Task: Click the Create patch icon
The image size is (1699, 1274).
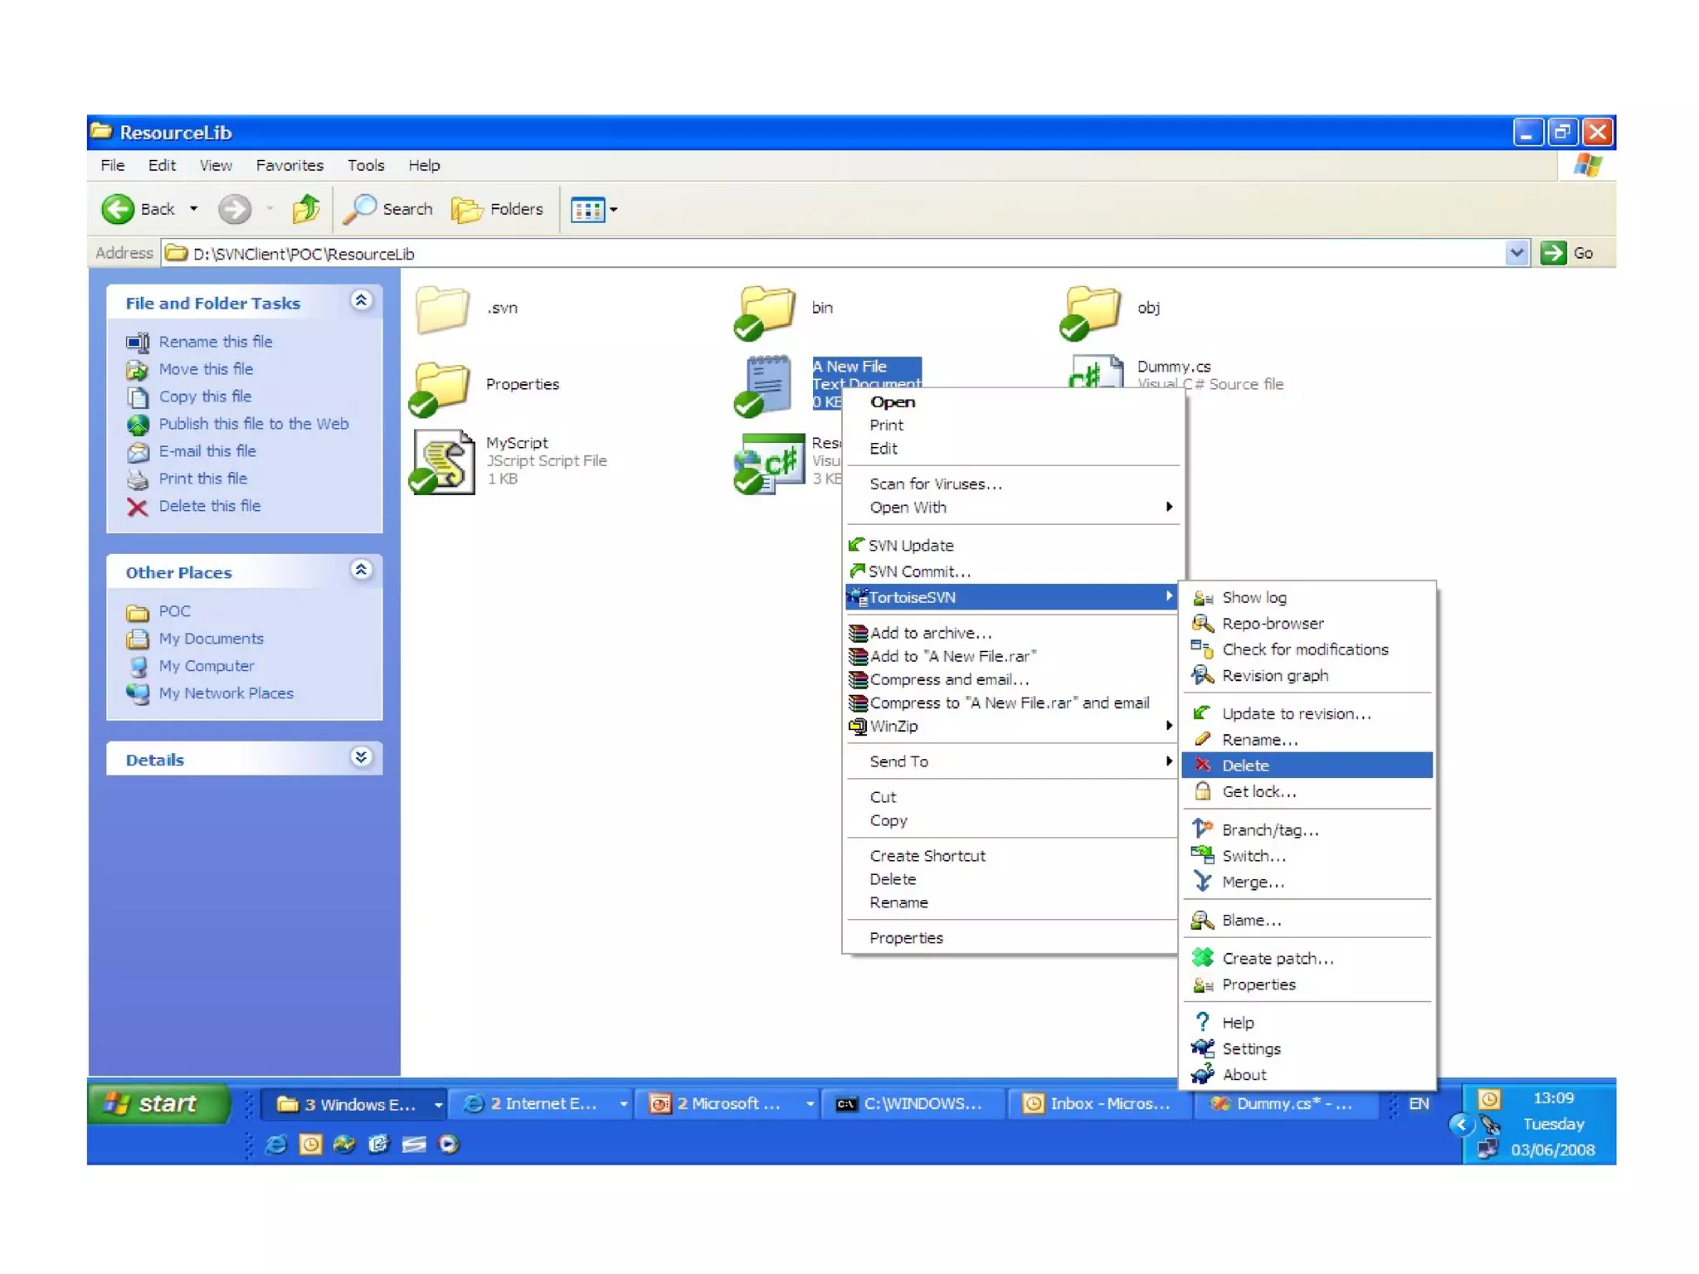Action: pos(1202,958)
